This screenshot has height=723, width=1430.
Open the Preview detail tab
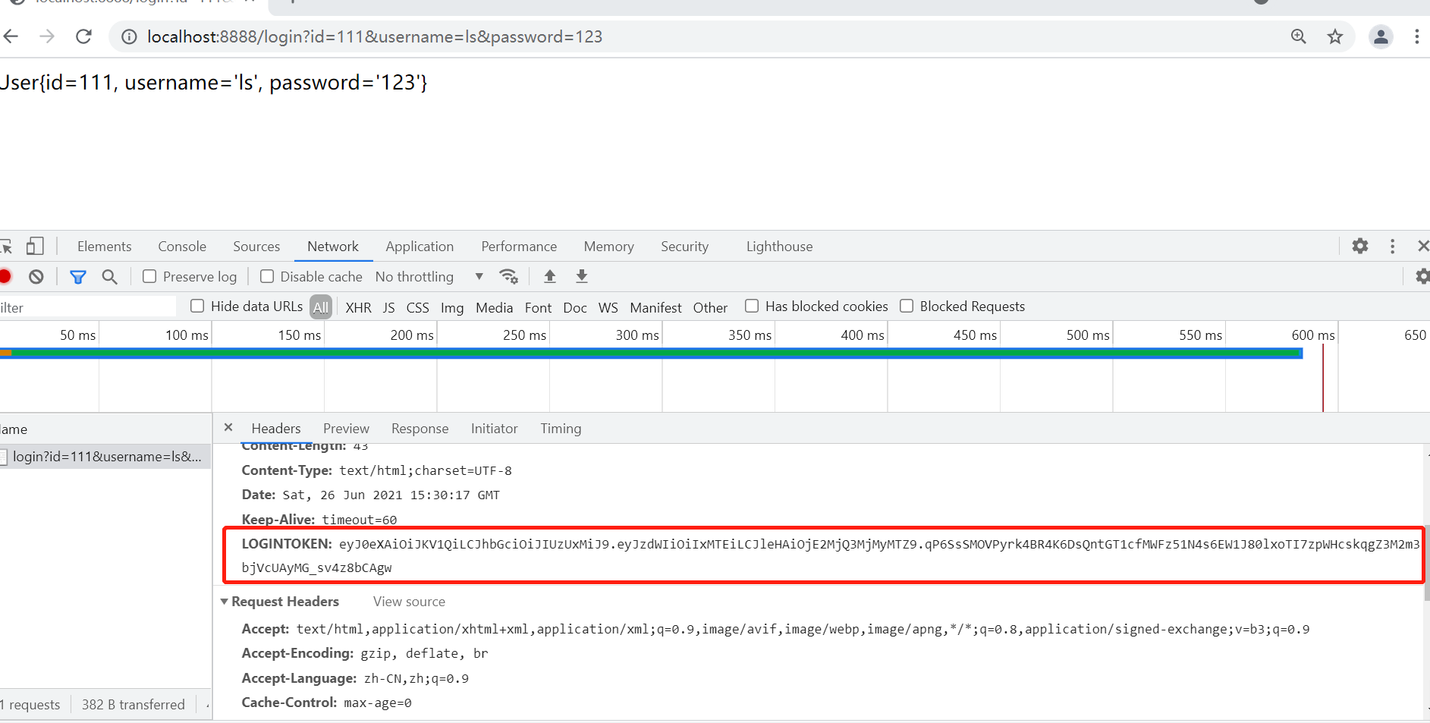click(x=346, y=429)
